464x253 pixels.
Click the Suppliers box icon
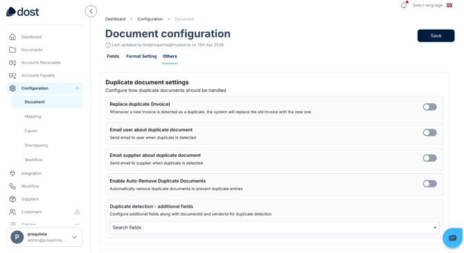[12, 199]
